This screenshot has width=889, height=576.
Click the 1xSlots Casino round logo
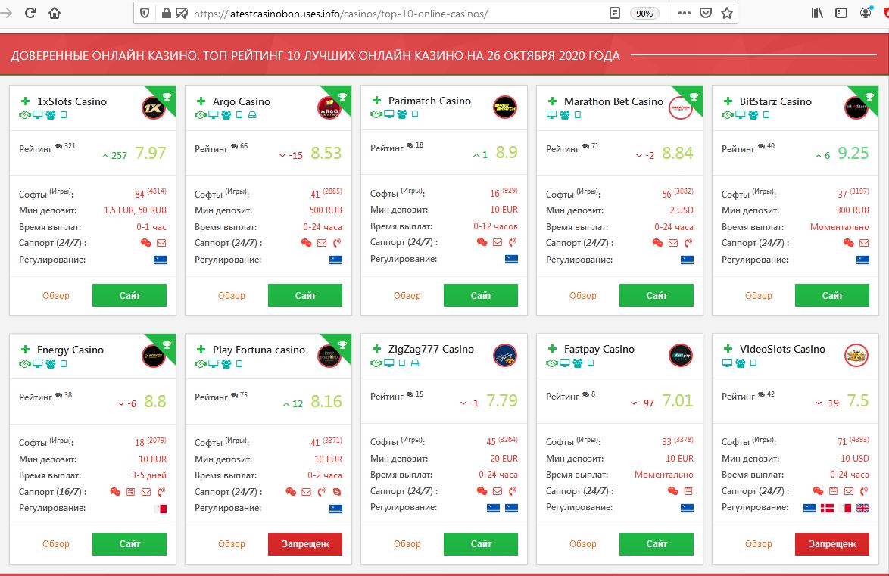pos(153,107)
